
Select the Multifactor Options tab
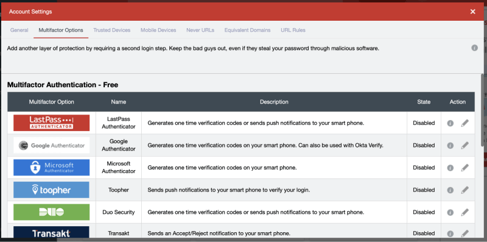click(x=61, y=30)
